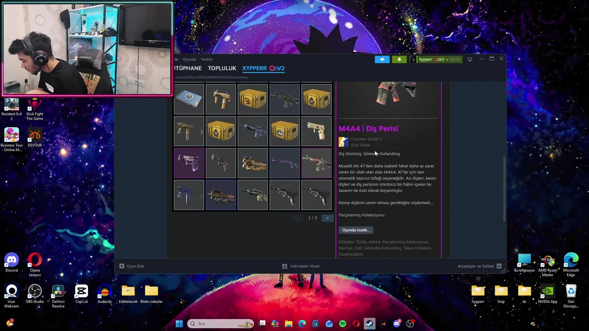589x331 pixels.
Task: Click the Steam announcements megaphone icon
Action: click(x=382, y=59)
